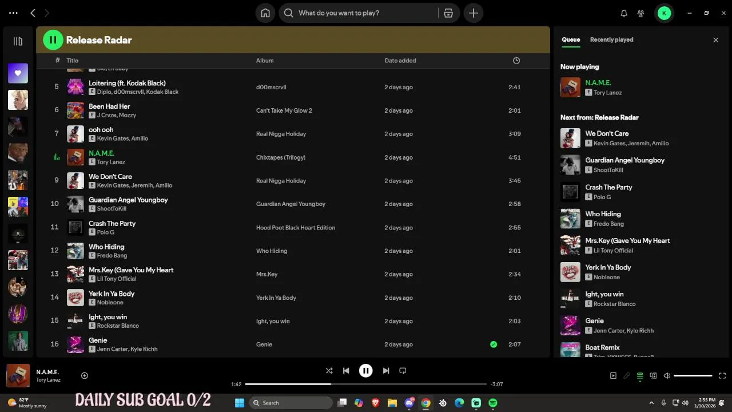Toggle shuffle playback
The image size is (732, 412).
point(329,371)
